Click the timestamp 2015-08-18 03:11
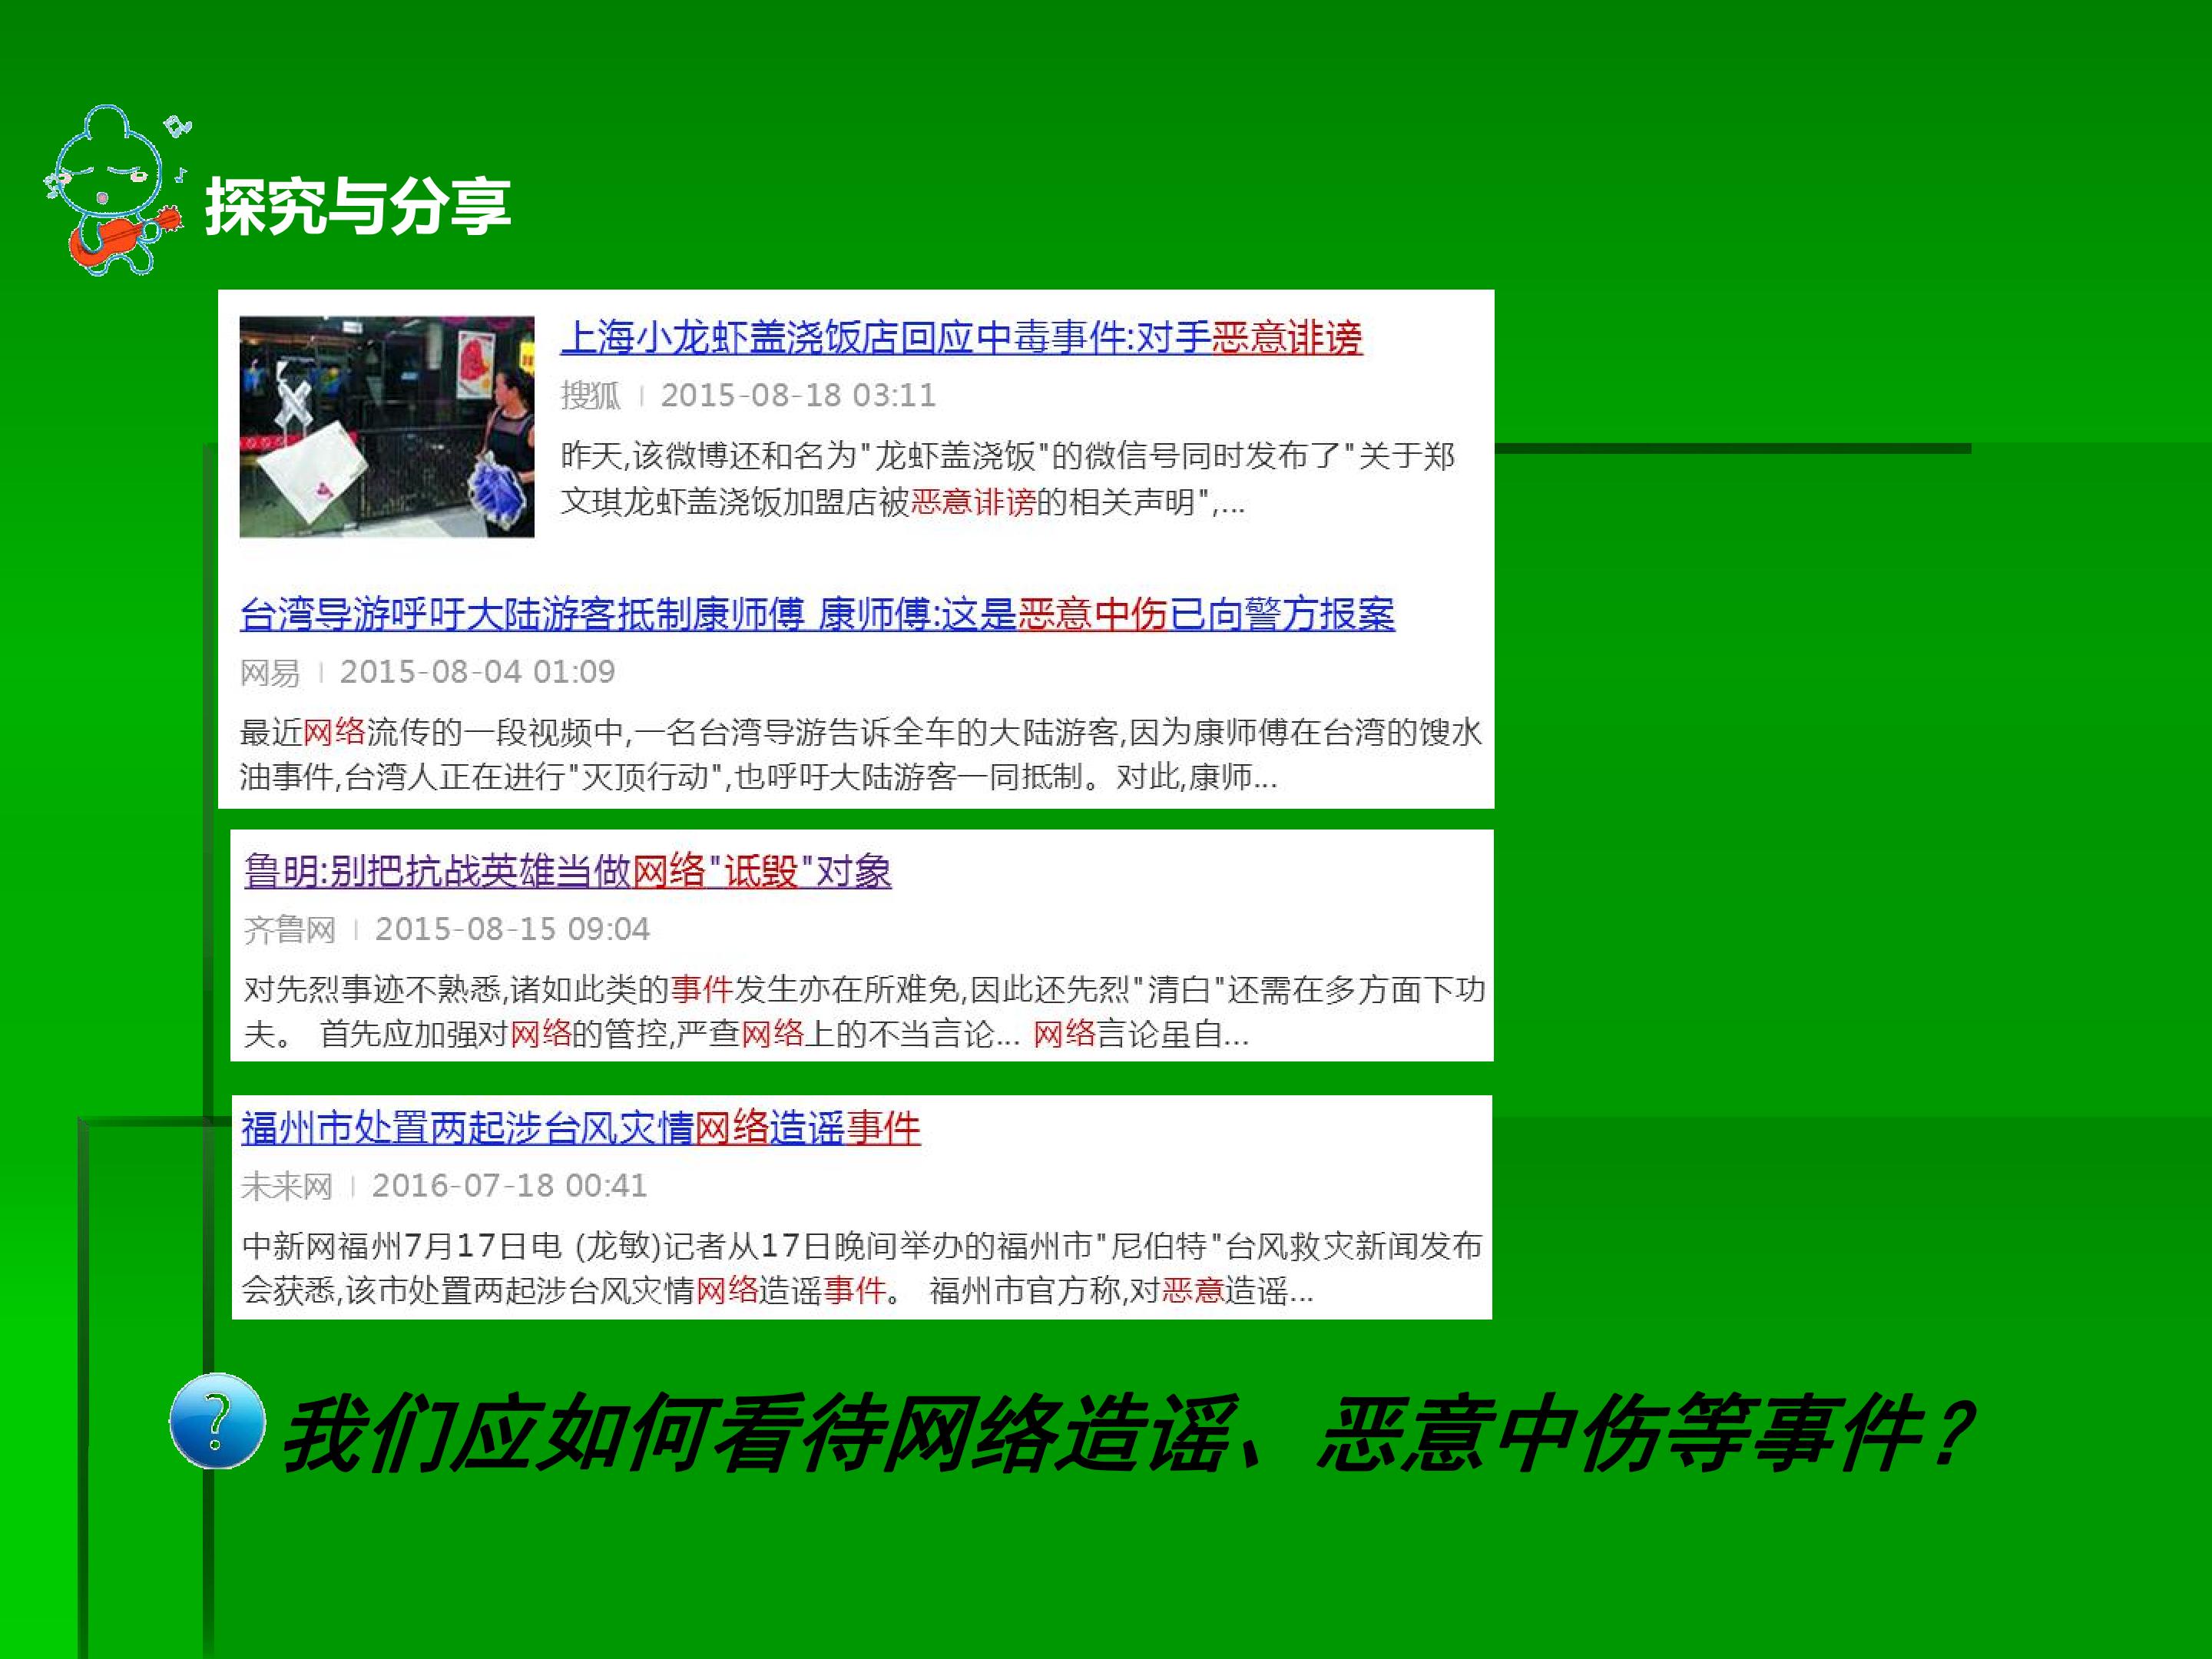The height and width of the screenshot is (1659, 2212). point(798,396)
